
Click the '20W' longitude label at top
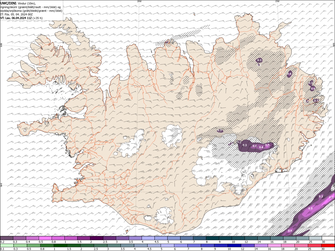[x=139, y=1]
